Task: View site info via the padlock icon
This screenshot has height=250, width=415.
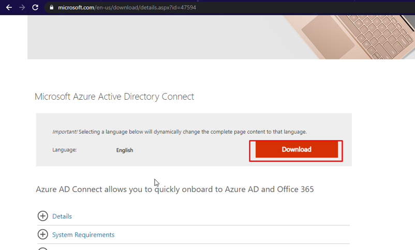Action: (51, 8)
